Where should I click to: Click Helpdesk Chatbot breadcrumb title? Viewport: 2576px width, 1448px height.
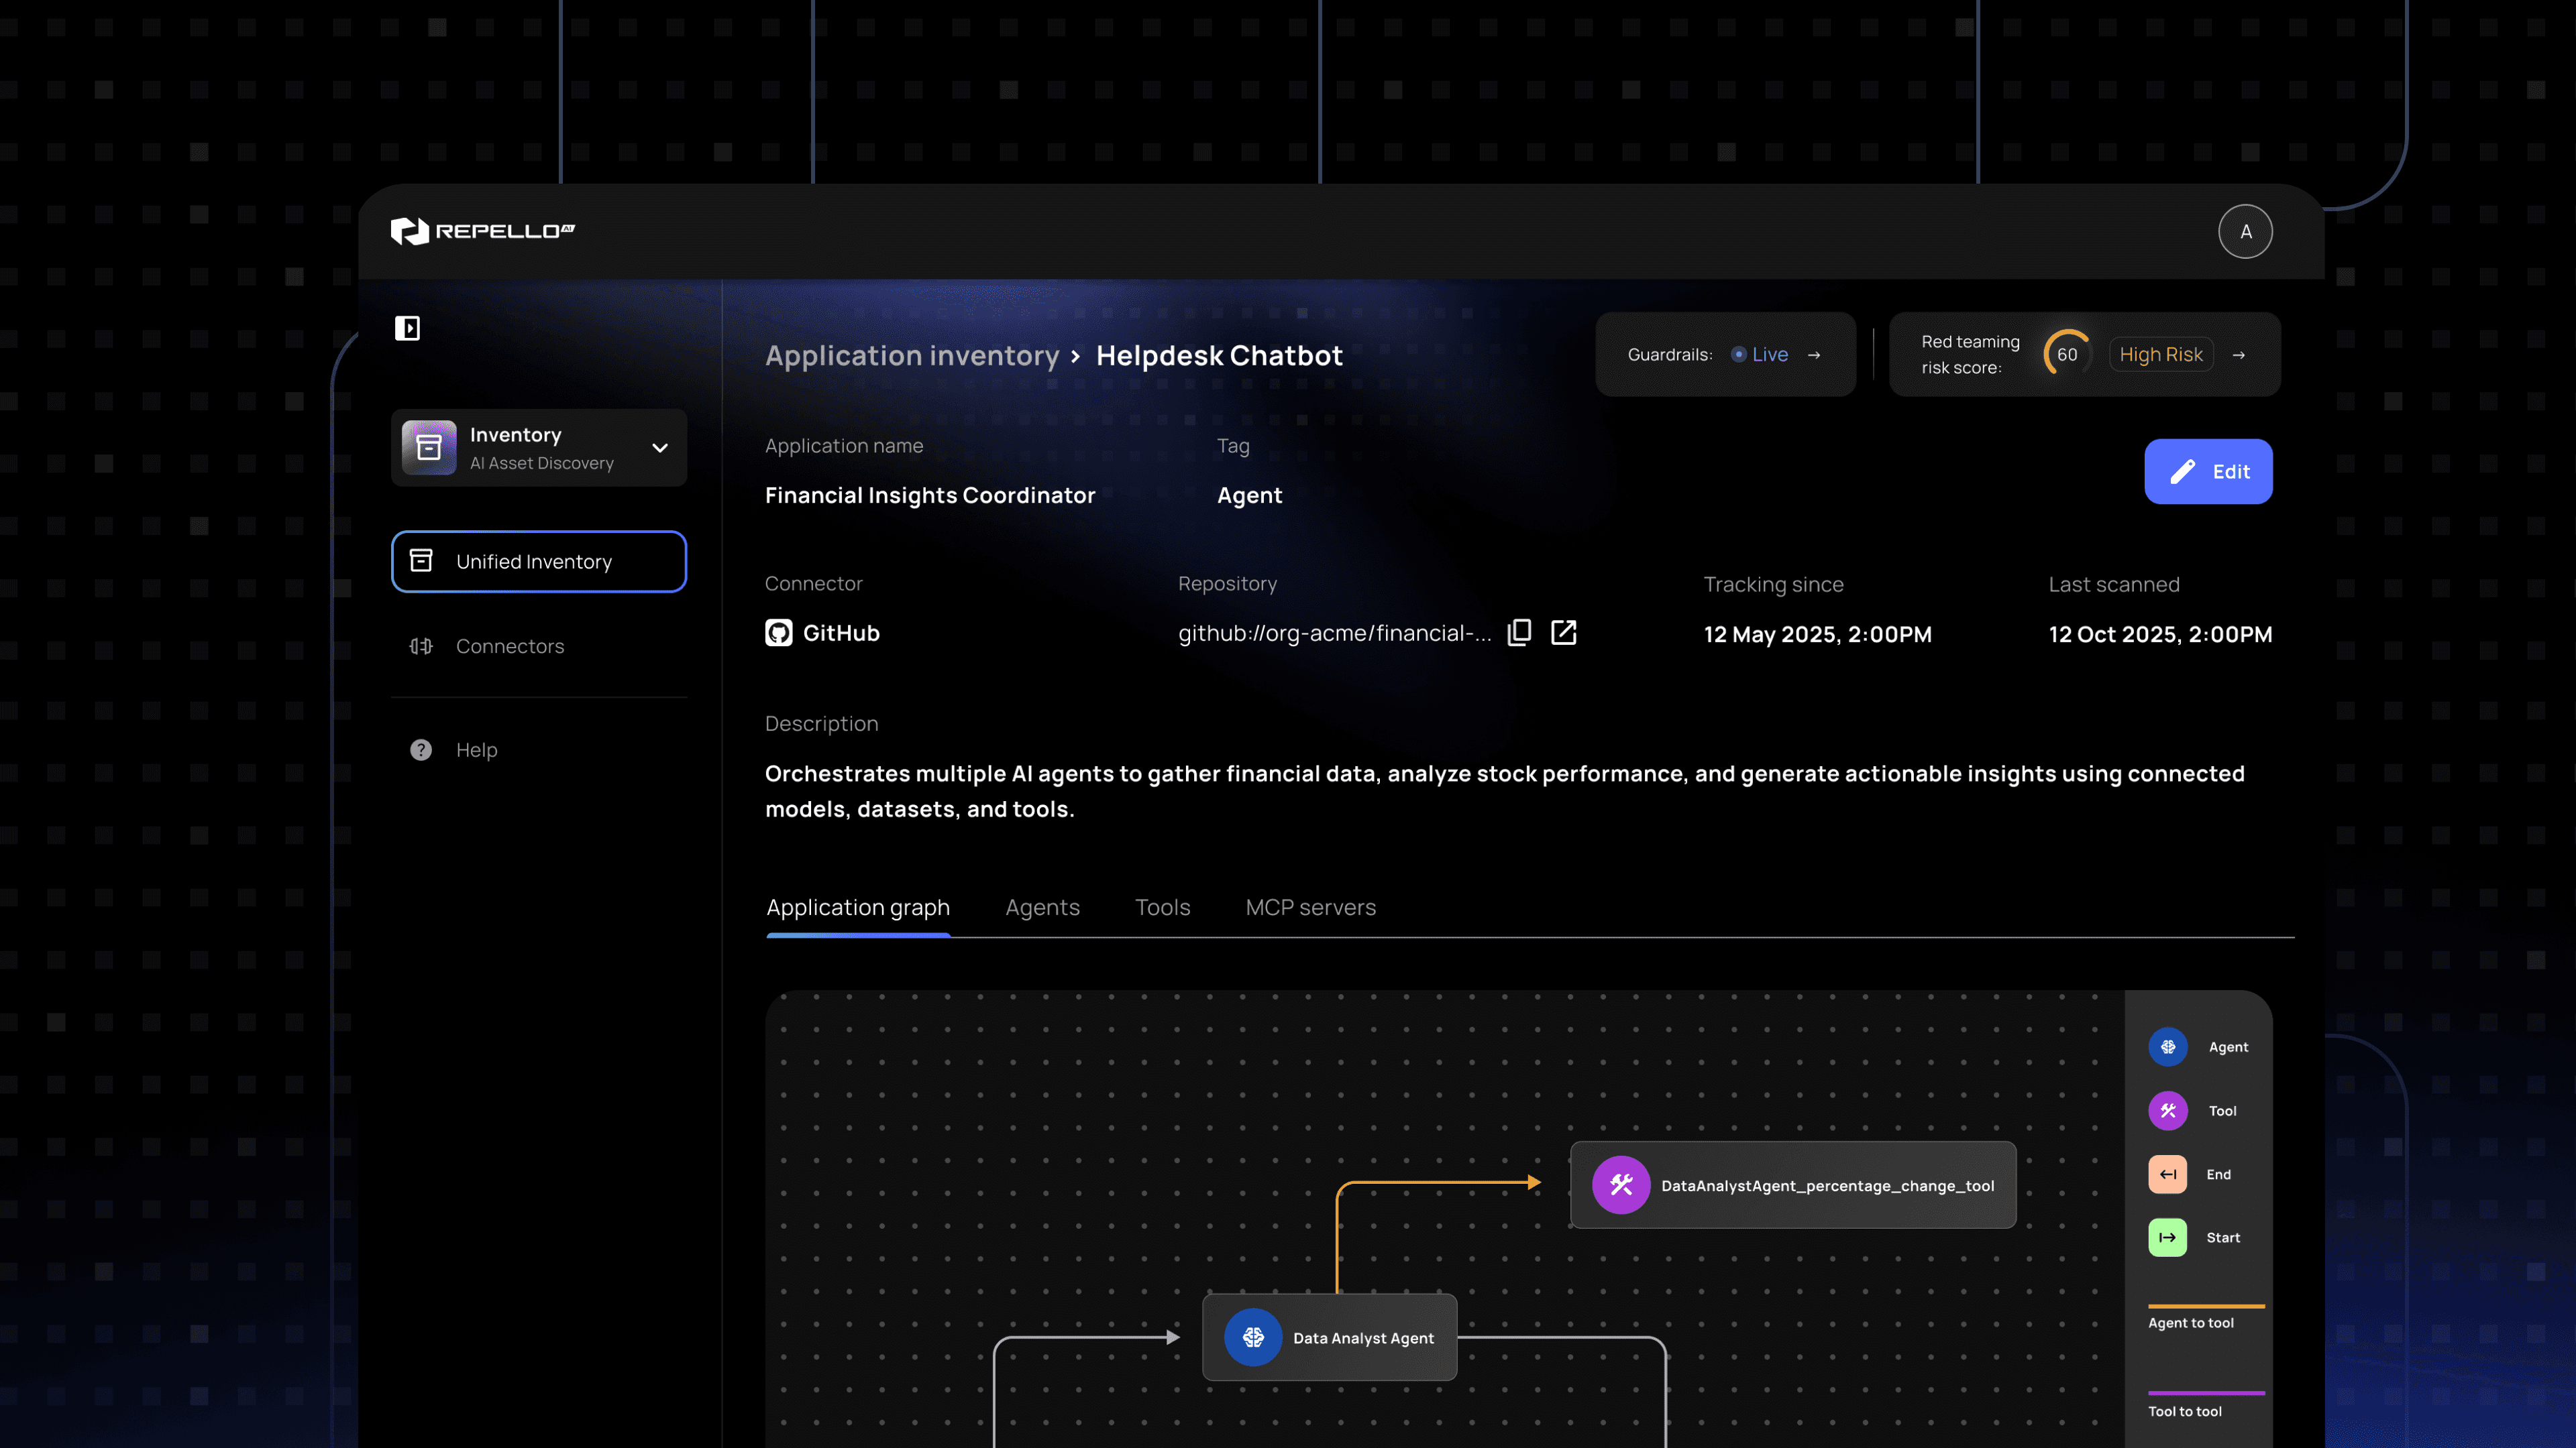1219,356
